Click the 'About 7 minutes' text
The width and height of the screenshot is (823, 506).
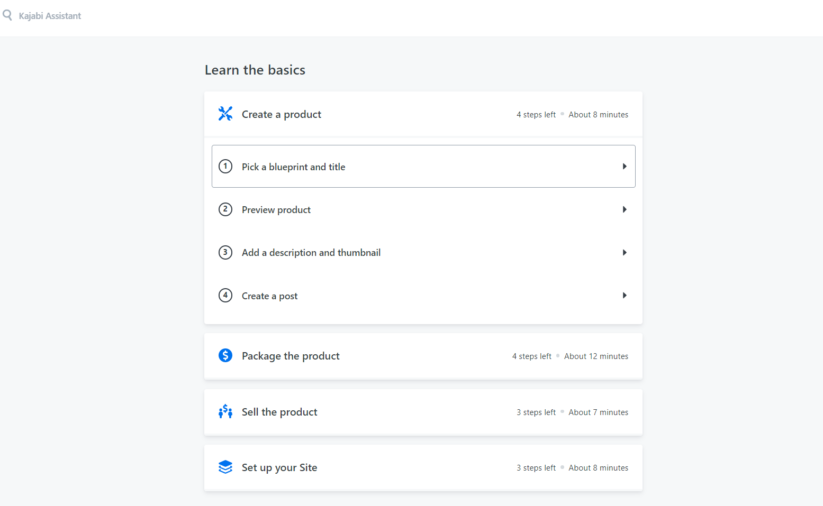tap(599, 412)
